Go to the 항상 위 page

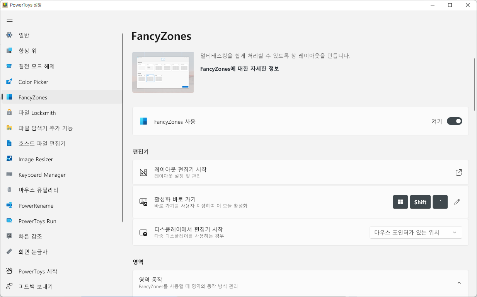[62, 51]
